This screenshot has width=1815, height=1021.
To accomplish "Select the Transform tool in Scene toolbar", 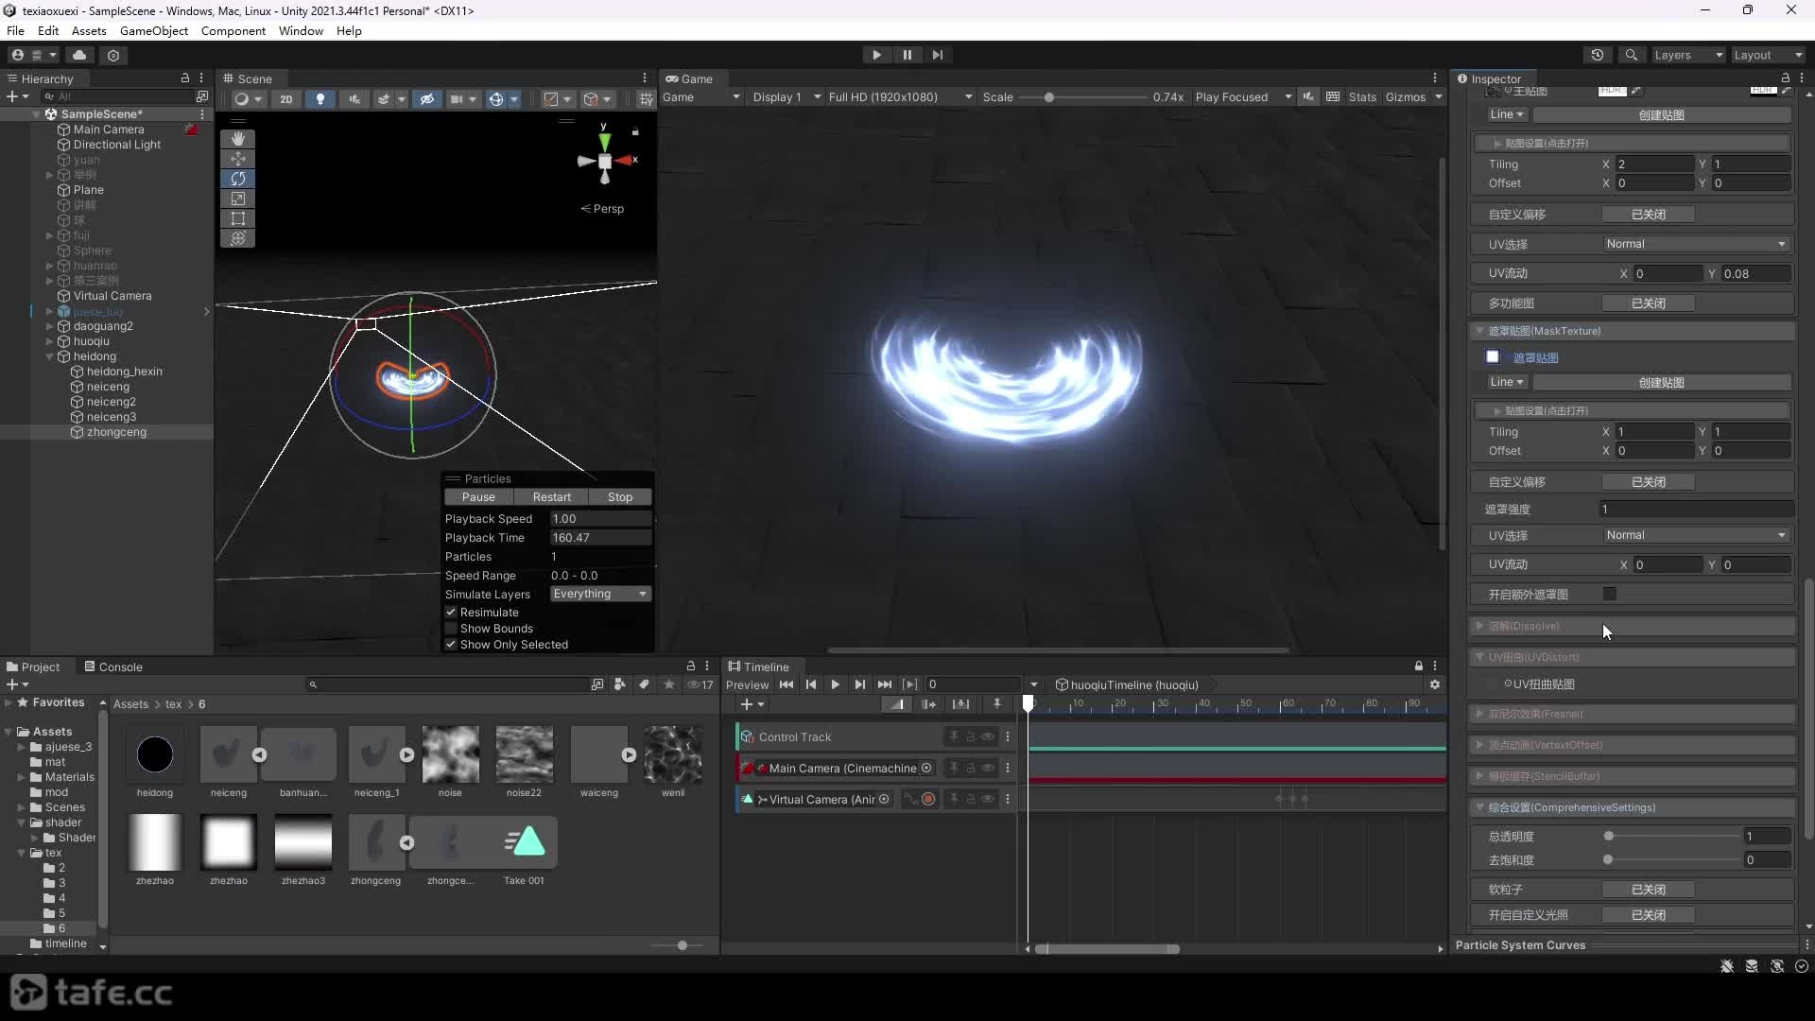I will (x=237, y=238).
